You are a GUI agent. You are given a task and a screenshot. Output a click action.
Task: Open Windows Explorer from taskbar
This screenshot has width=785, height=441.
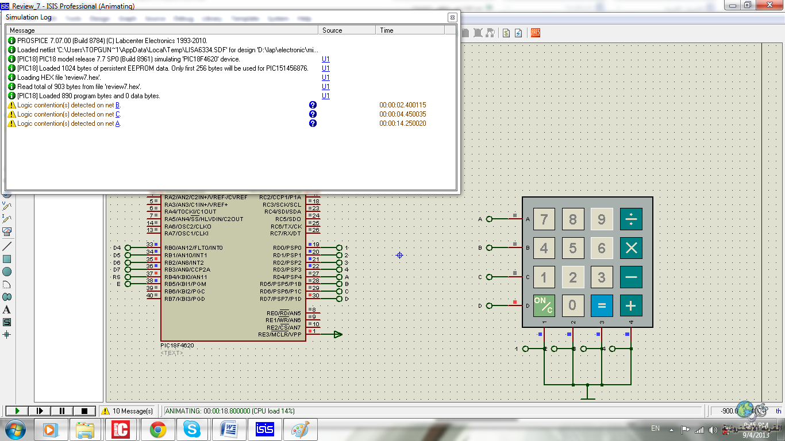click(85, 430)
